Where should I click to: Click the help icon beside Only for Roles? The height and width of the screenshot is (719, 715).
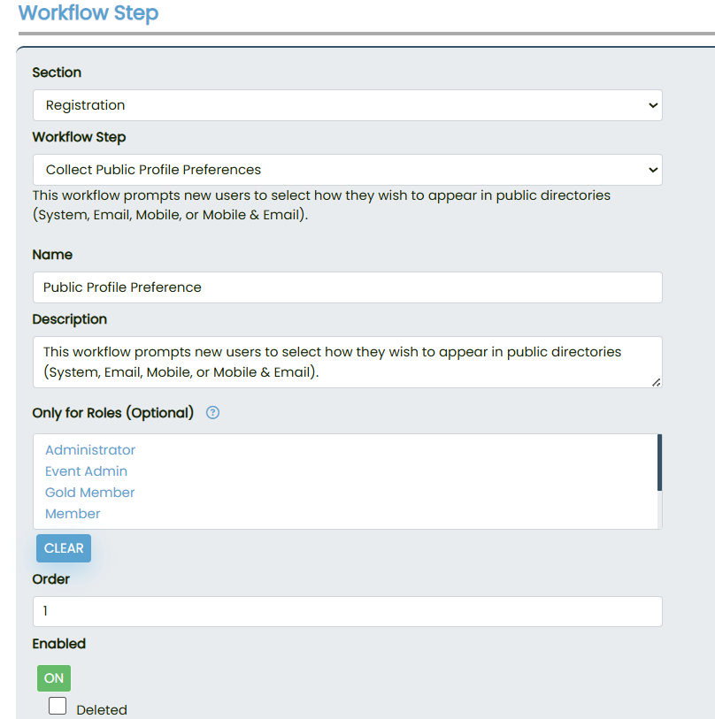tap(212, 413)
